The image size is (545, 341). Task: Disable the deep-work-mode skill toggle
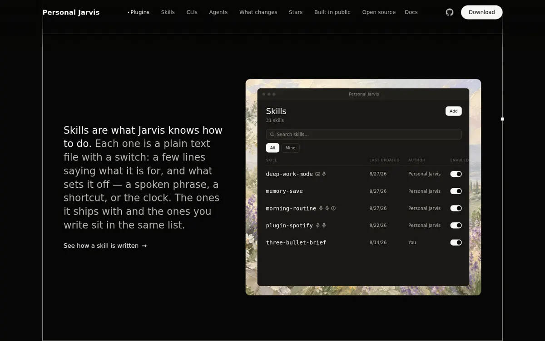[x=456, y=174]
